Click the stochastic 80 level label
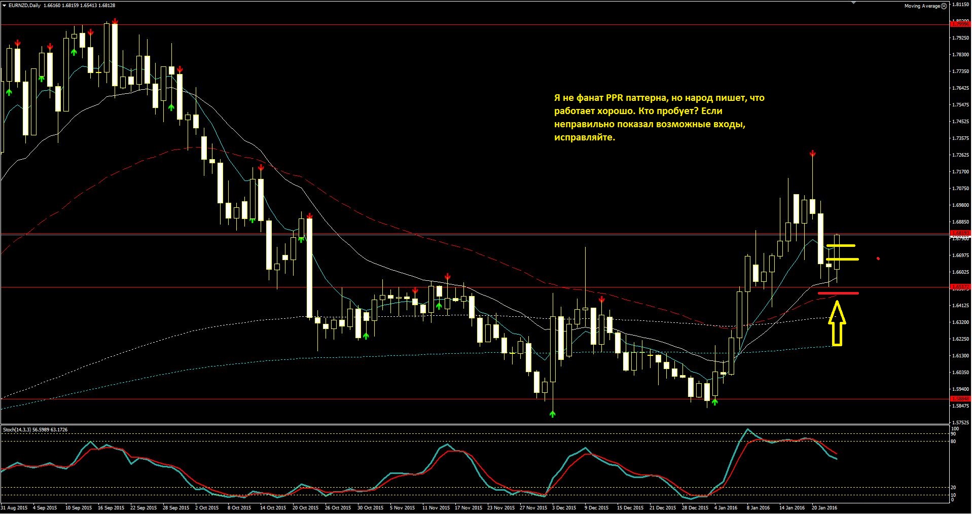The image size is (972, 514). 954,442
